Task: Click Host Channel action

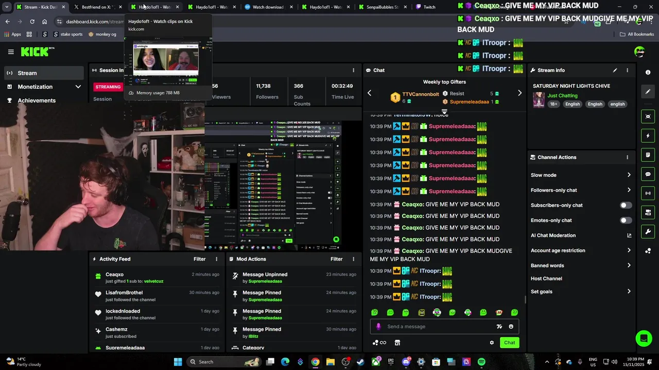Action: coord(546,279)
